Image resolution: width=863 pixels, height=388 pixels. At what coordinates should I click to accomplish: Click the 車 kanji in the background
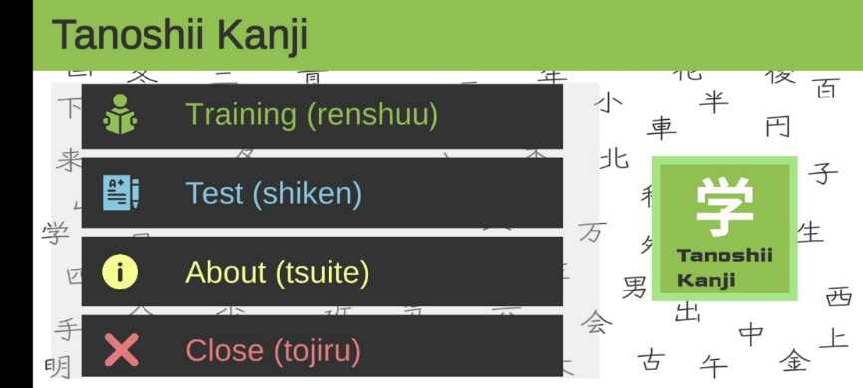(661, 128)
